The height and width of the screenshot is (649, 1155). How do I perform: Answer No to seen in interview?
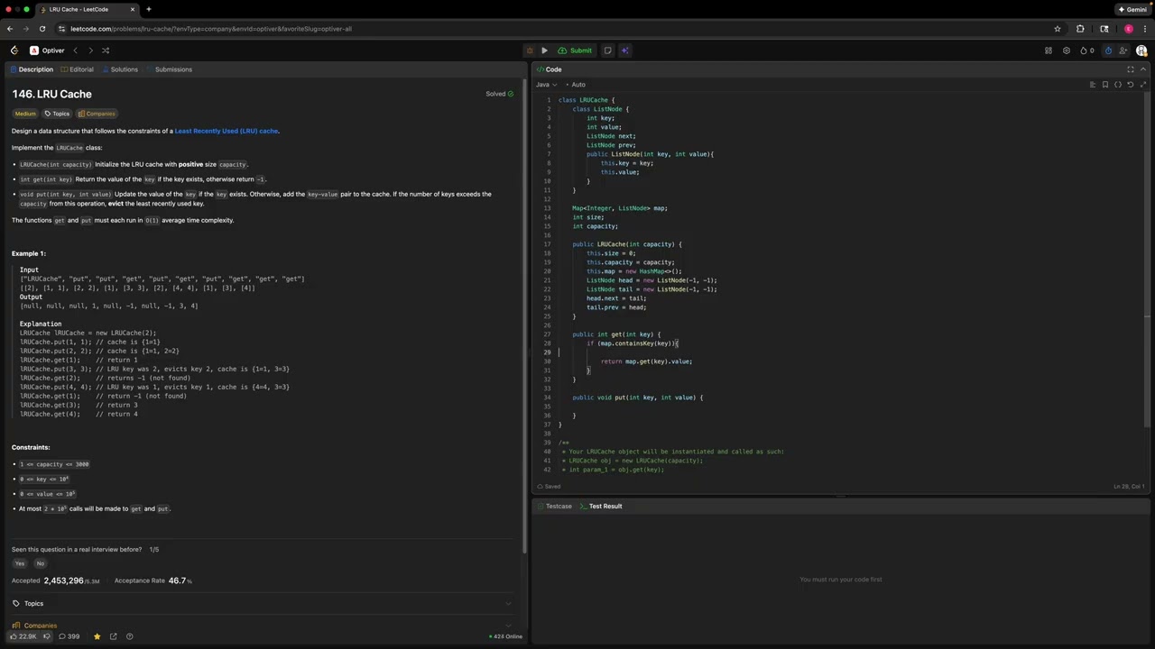(x=40, y=563)
